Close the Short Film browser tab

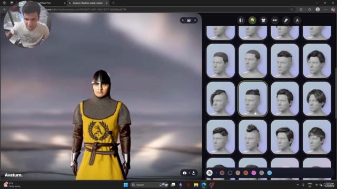[x=64, y=3]
